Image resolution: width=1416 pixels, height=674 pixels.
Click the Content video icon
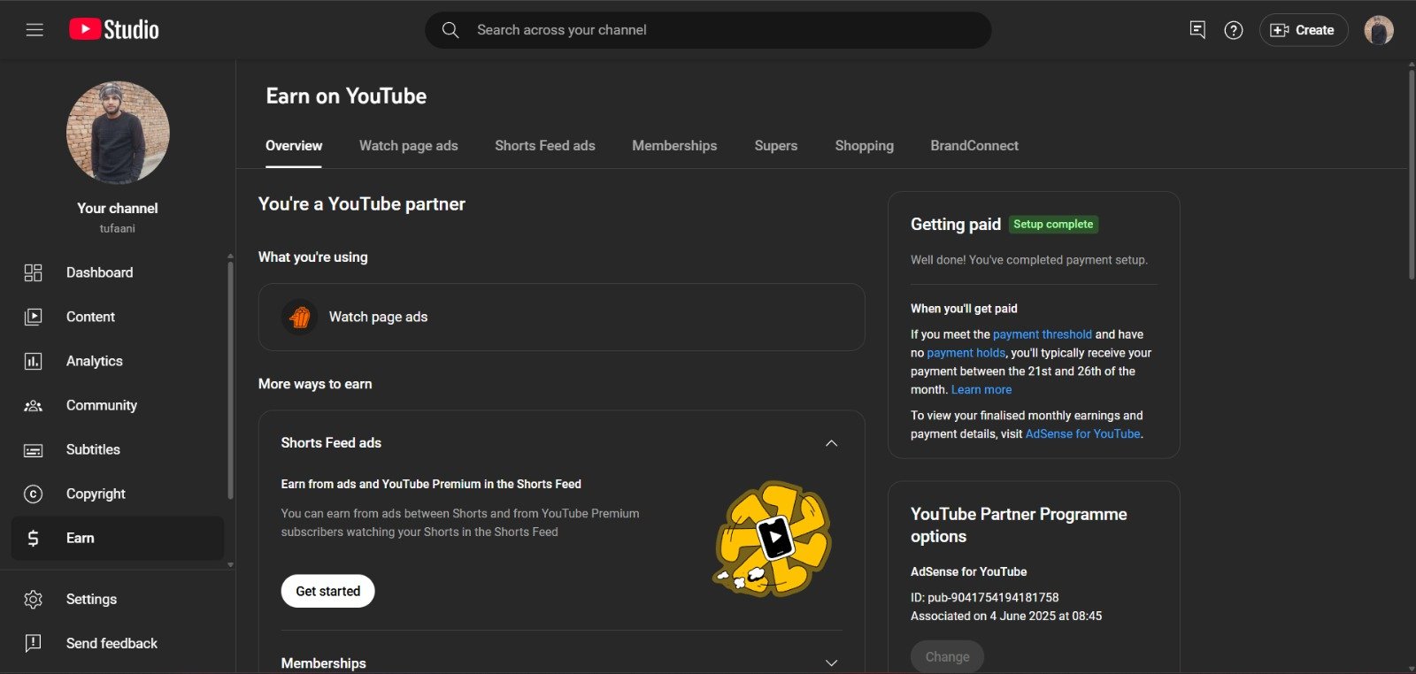tap(33, 317)
